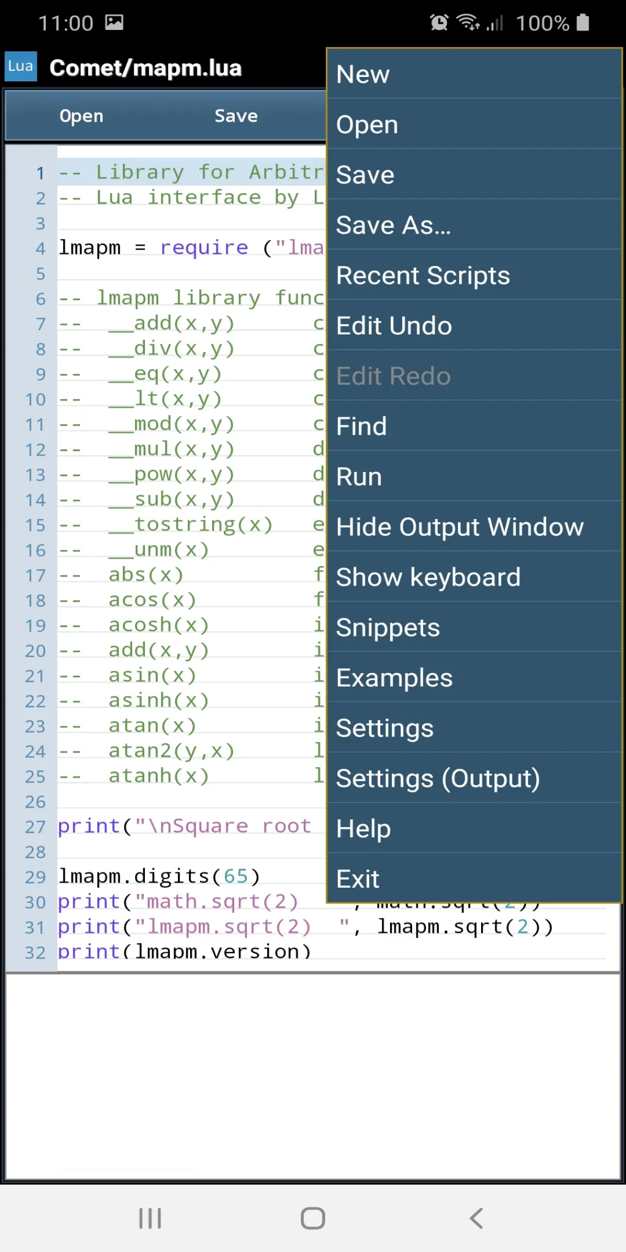Select Edit Undo

pos(474,325)
